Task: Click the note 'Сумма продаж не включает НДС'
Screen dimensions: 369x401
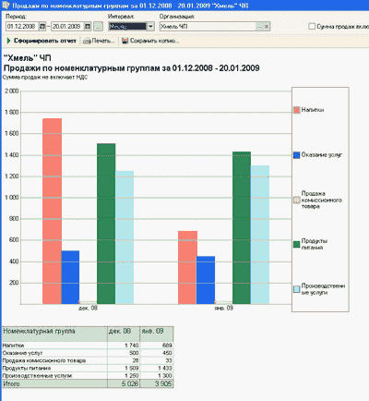Action: click(45, 78)
